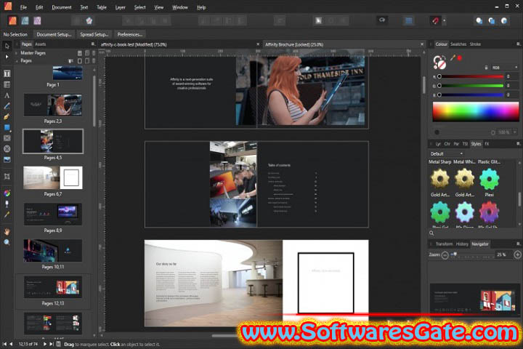This screenshot has height=349, width=523.
Task: Open the affinity-c-book-test document tab
Action: click(x=134, y=44)
